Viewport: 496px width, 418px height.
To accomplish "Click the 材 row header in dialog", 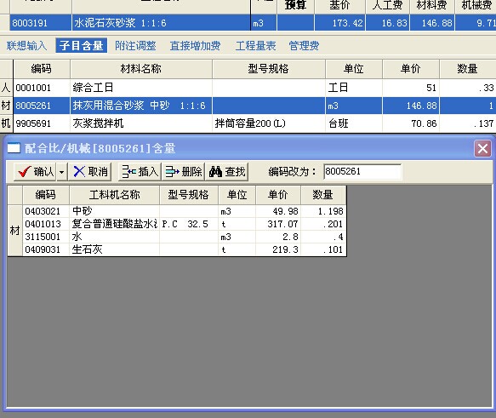I will pyautogui.click(x=14, y=231).
